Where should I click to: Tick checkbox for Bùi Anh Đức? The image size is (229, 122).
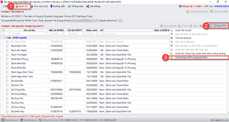[x=7, y=81]
